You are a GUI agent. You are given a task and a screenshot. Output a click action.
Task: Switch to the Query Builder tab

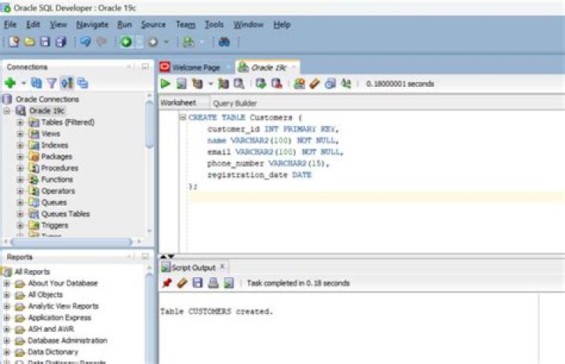235,103
